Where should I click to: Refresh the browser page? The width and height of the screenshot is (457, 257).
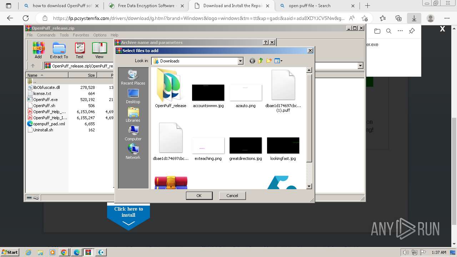point(26,18)
